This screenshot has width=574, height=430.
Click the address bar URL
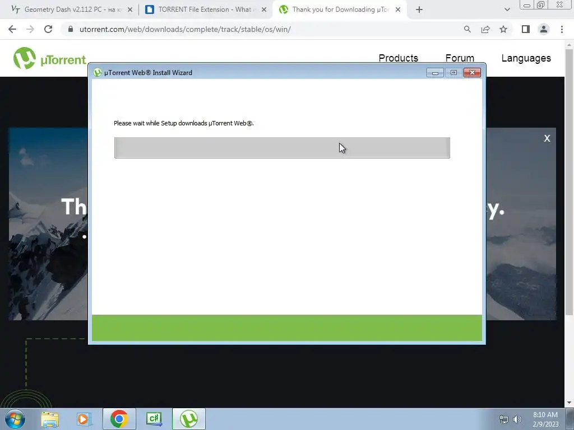point(185,29)
